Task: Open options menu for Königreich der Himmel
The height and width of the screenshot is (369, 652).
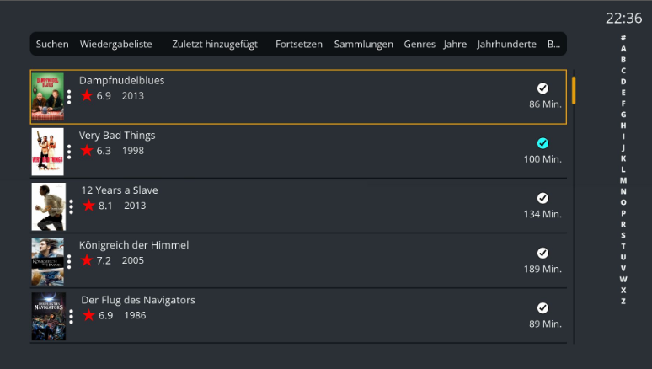Action: tap(69, 261)
